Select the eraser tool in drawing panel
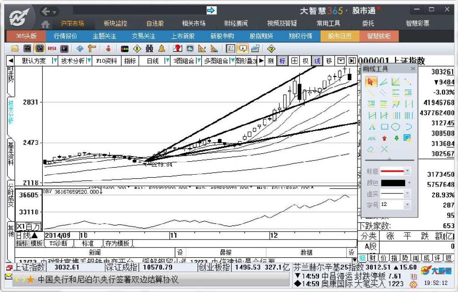Screen dimensions: 458x292 click(371, 149)
